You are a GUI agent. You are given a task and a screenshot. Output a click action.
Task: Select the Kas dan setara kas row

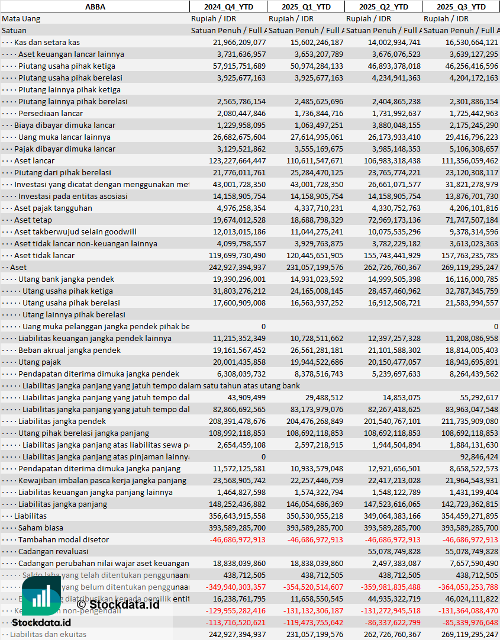[47, 42]
